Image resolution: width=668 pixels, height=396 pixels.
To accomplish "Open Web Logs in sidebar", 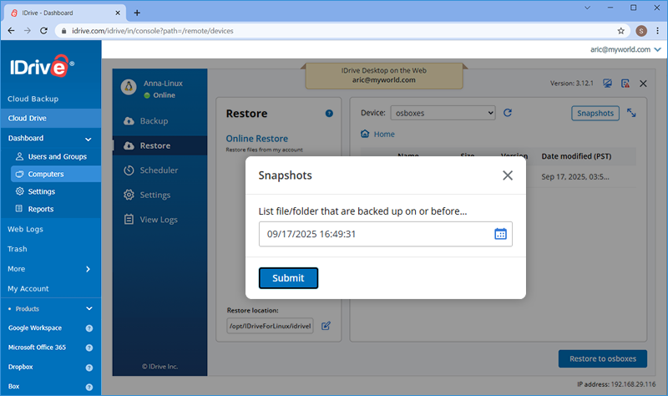I will (25, 230).
